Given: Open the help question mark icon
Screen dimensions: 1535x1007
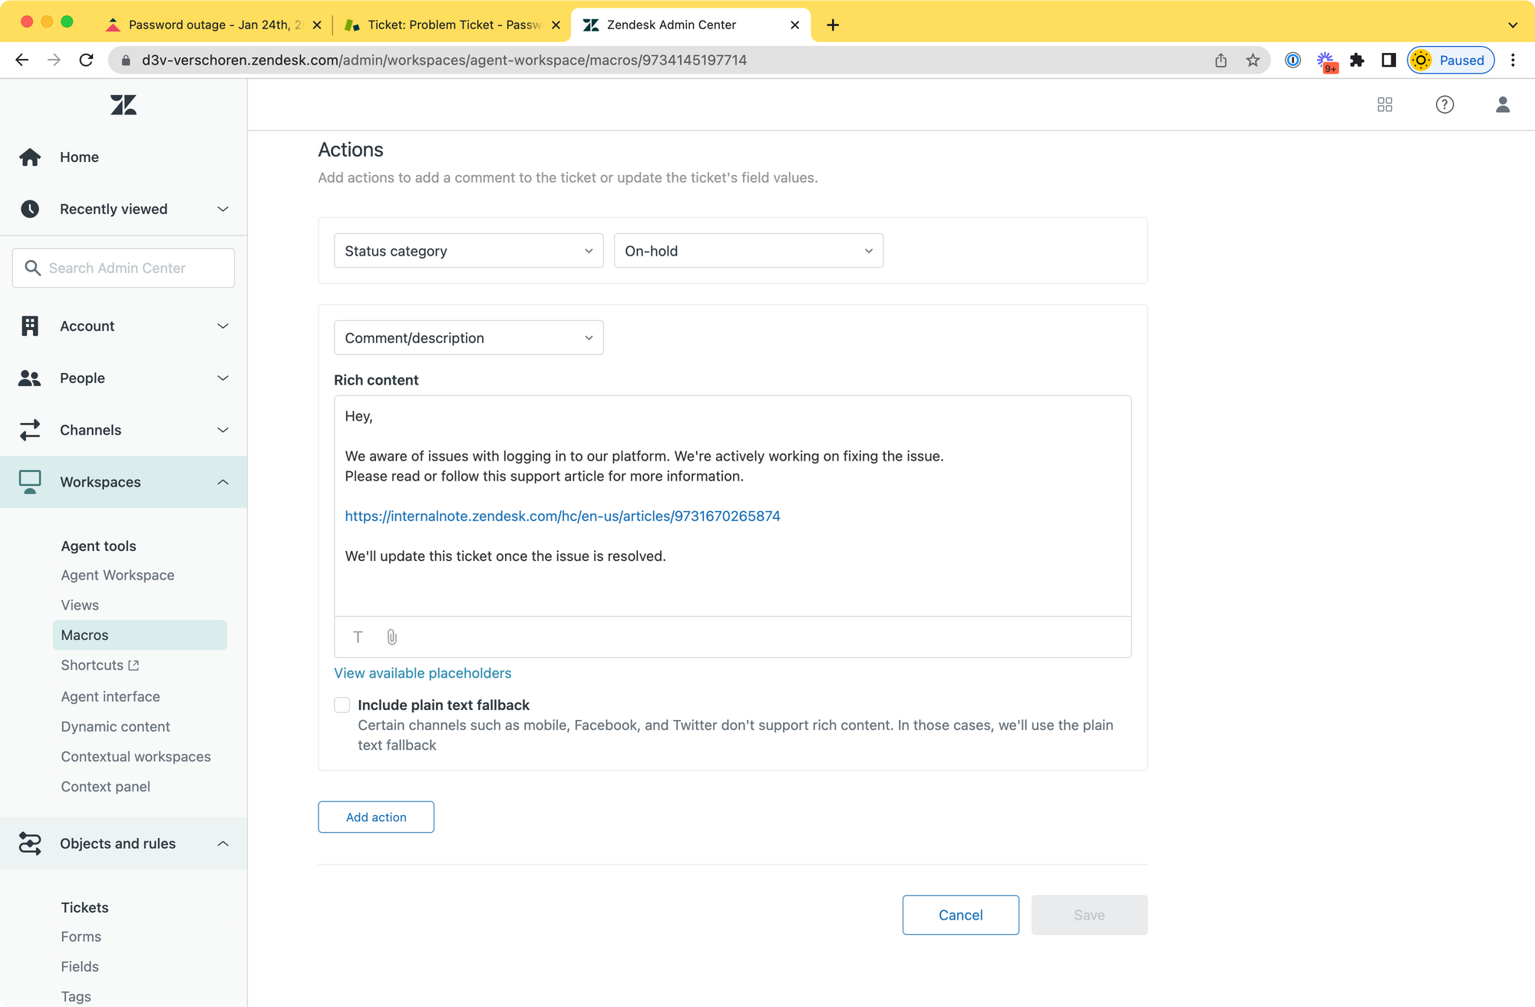Looking at the screenshot, I should click(1444, 104).
